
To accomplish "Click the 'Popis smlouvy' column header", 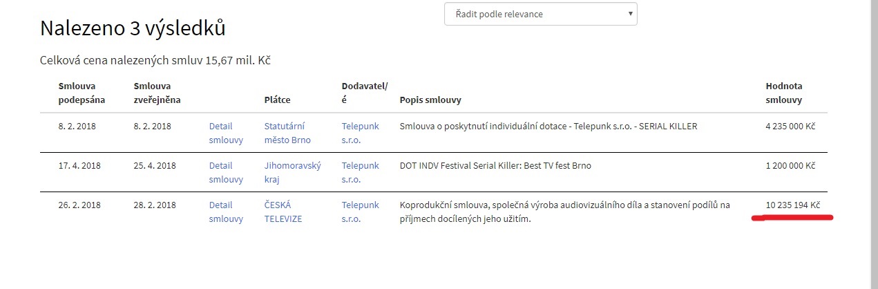I will pyautogui.click(x=430, y=100).
